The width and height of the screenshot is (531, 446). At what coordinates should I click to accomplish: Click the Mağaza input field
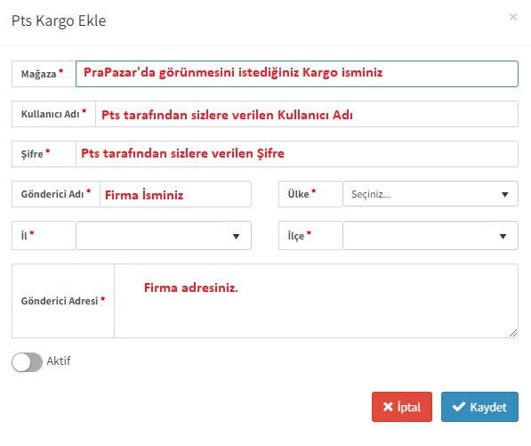tap(297, 74)
